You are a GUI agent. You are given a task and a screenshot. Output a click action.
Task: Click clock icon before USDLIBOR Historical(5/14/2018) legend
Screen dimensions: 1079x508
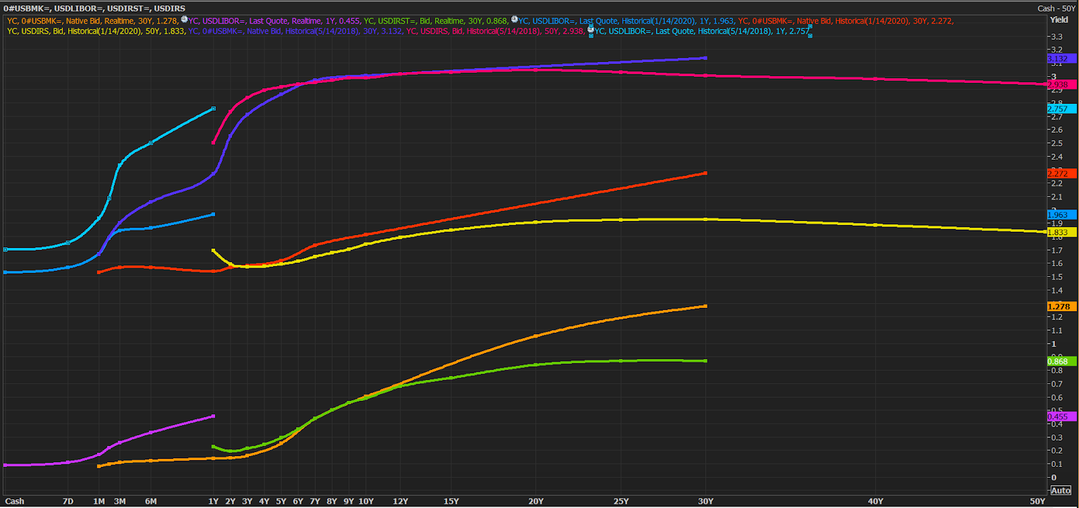coord(591,30)
